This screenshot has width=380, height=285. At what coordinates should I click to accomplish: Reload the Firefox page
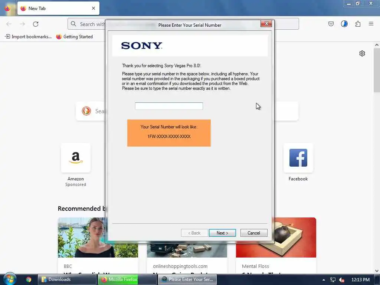36,24
